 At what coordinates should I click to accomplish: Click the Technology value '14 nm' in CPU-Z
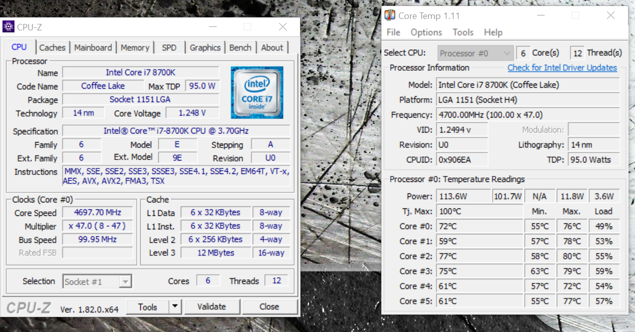tap(83, 113)
